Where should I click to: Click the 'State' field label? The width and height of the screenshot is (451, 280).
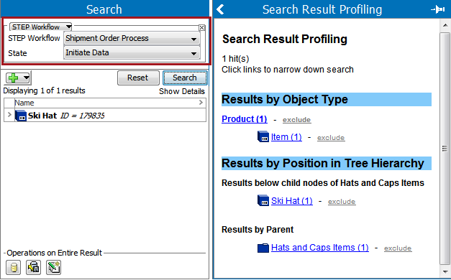point(17,53)
